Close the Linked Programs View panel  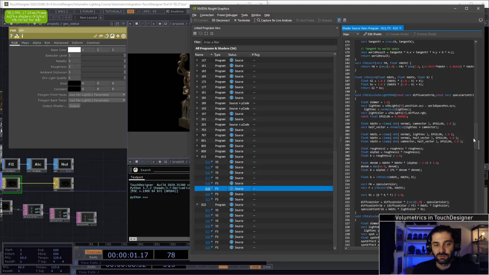[x=337, y=28]
